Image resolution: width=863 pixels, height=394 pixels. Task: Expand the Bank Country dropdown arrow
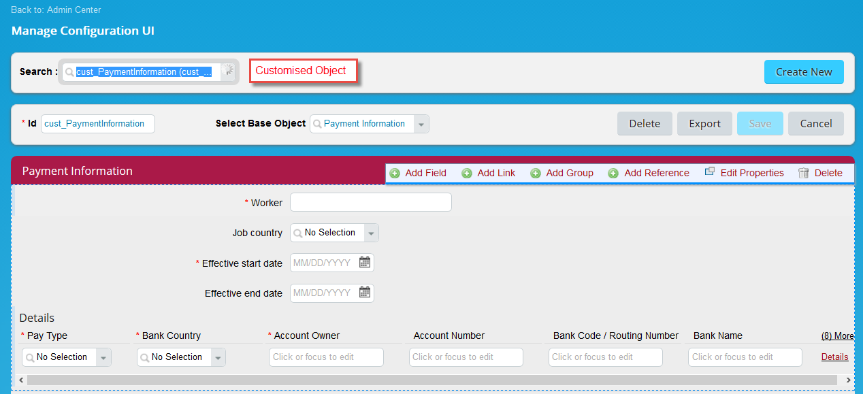tap(218, 357)
